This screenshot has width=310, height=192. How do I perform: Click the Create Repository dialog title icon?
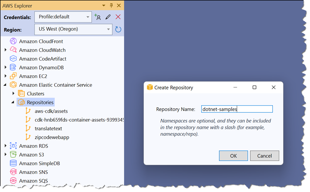[x=150, y=87]
